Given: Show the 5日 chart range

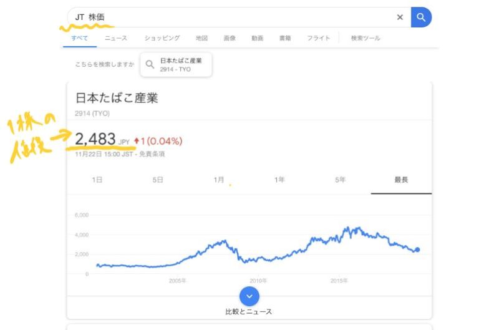Looking at the screenshot, I should click(158, 180).
